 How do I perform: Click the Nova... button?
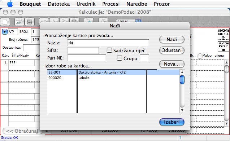[x=172, y=64]
